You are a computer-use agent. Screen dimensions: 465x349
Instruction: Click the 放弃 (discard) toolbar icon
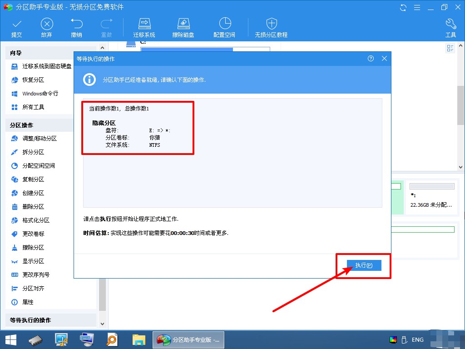click(x=47, y=28)
